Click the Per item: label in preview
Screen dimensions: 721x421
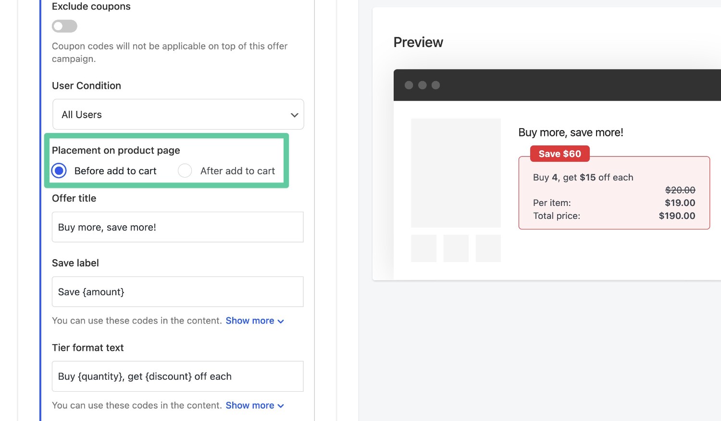(552, 203)
